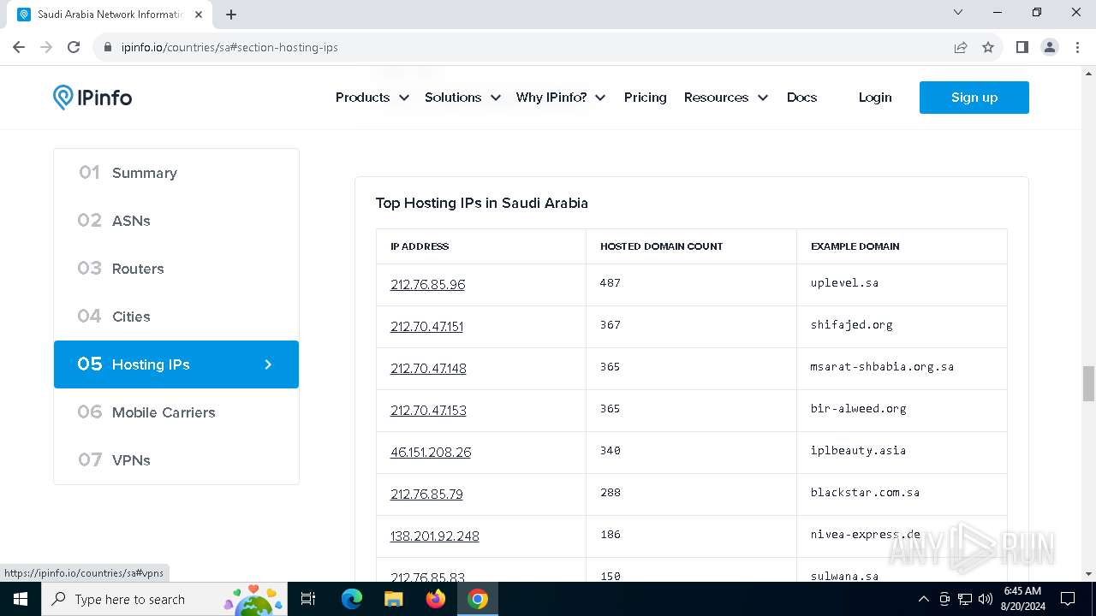1096x616 pixels.
Task: Click the bir-alweed.org domain text
Action: pos(858,408)
